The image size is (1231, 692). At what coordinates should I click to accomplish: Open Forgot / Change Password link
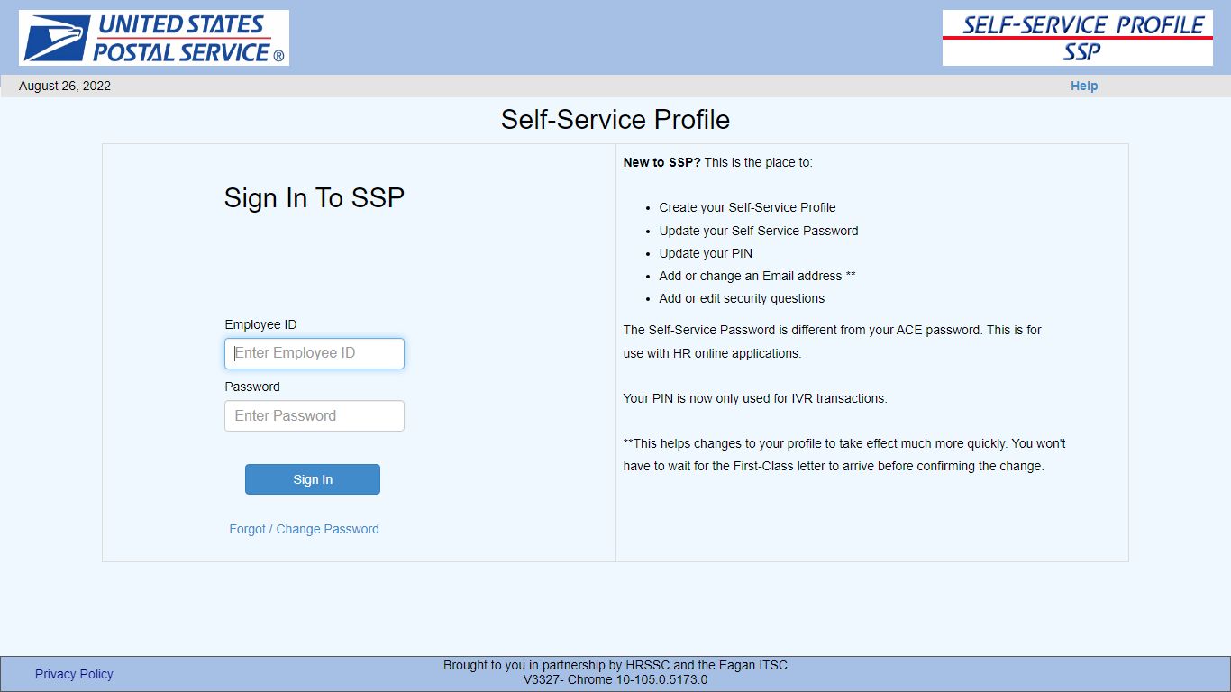coord(305,529)
